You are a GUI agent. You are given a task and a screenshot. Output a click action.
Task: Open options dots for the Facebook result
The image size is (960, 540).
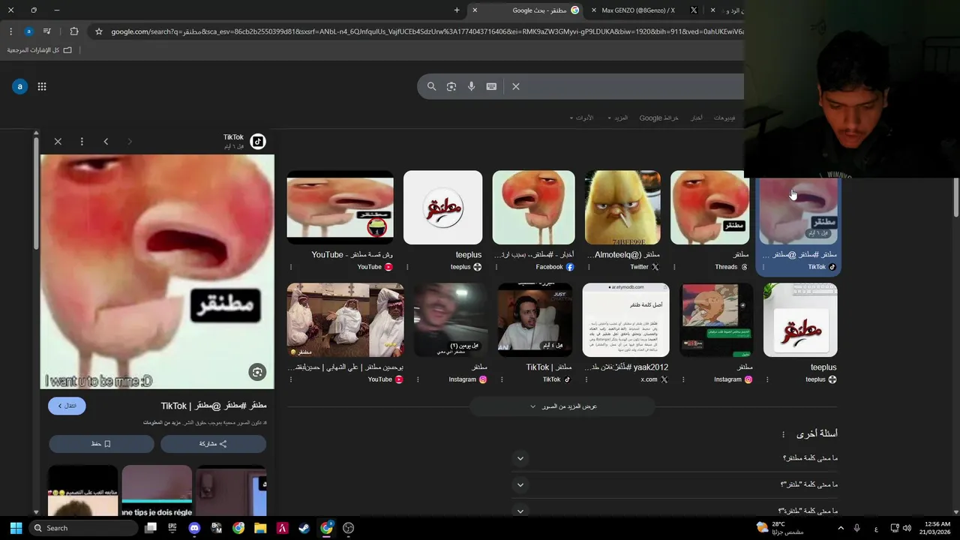[496, 267]
